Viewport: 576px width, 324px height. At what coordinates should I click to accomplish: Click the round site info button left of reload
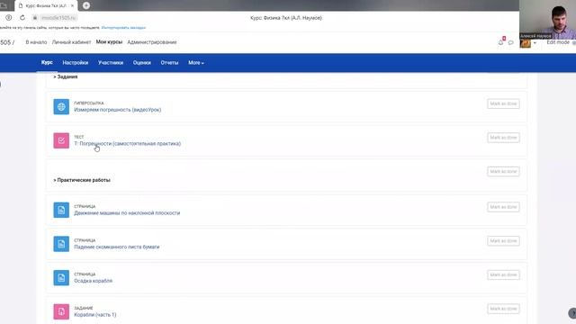point(8,18)
